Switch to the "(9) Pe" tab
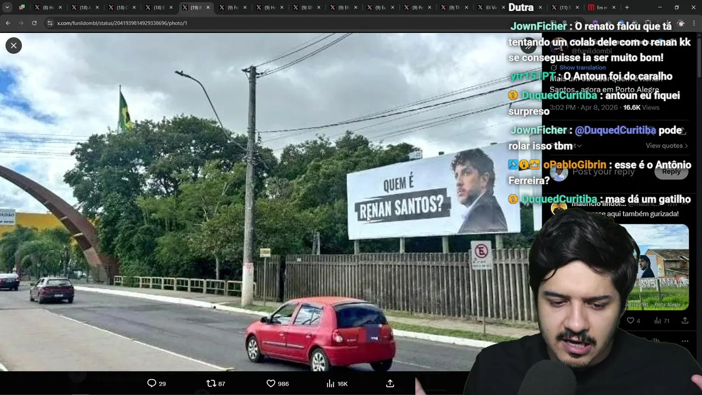 [x=416, y=7]
